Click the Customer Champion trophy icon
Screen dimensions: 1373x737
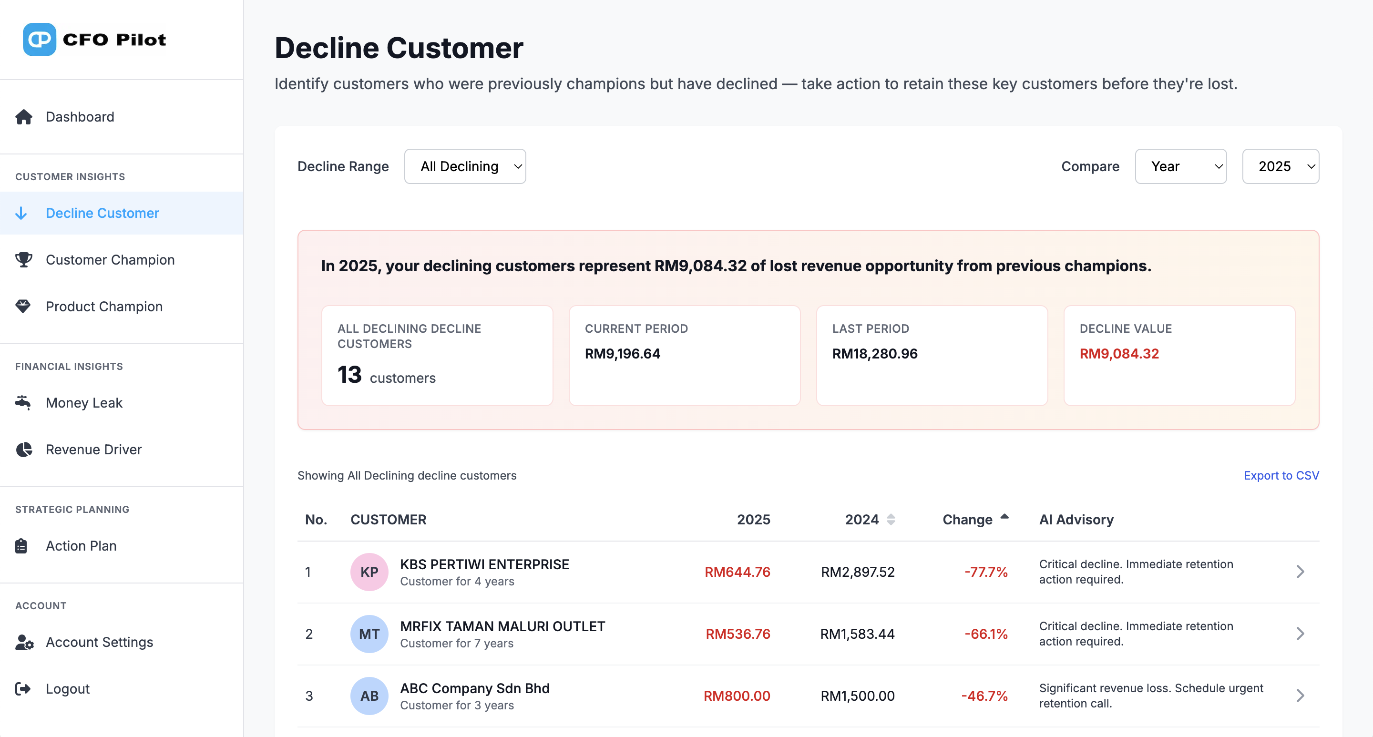23,259
